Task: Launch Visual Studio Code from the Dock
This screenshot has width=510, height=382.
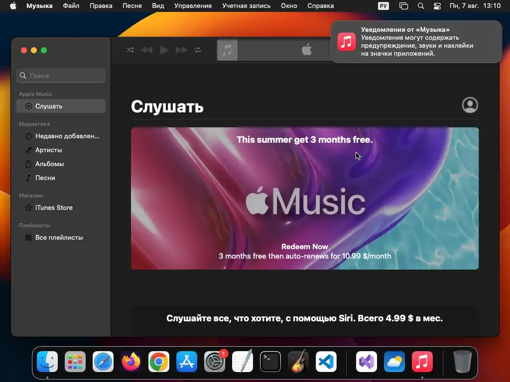Action: [x=326, y=362]
